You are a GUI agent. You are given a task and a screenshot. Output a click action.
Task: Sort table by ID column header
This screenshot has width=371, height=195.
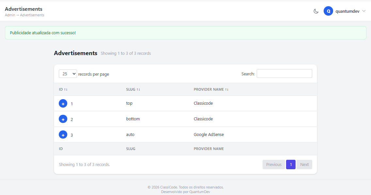[63, 89]
